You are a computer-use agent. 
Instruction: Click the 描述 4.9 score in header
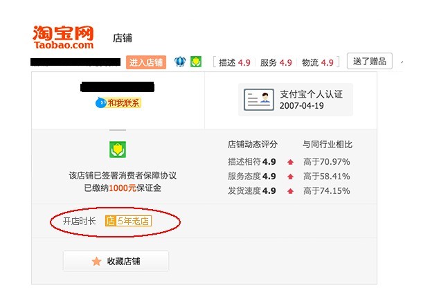235,62
